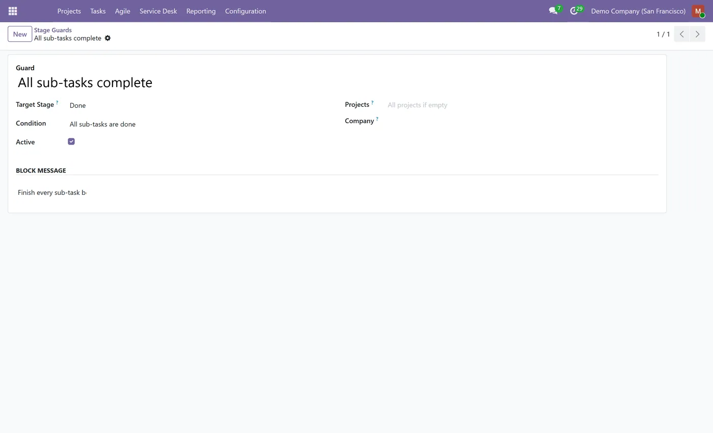This screenshot has width=713, height=433.
Task: Open the gear actions menu
Action: pos(107,38)
